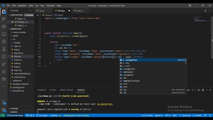Viewport: 213px width, 120px height.
Task: Switch to the Debug Console tab
Action: coord(66,90)
